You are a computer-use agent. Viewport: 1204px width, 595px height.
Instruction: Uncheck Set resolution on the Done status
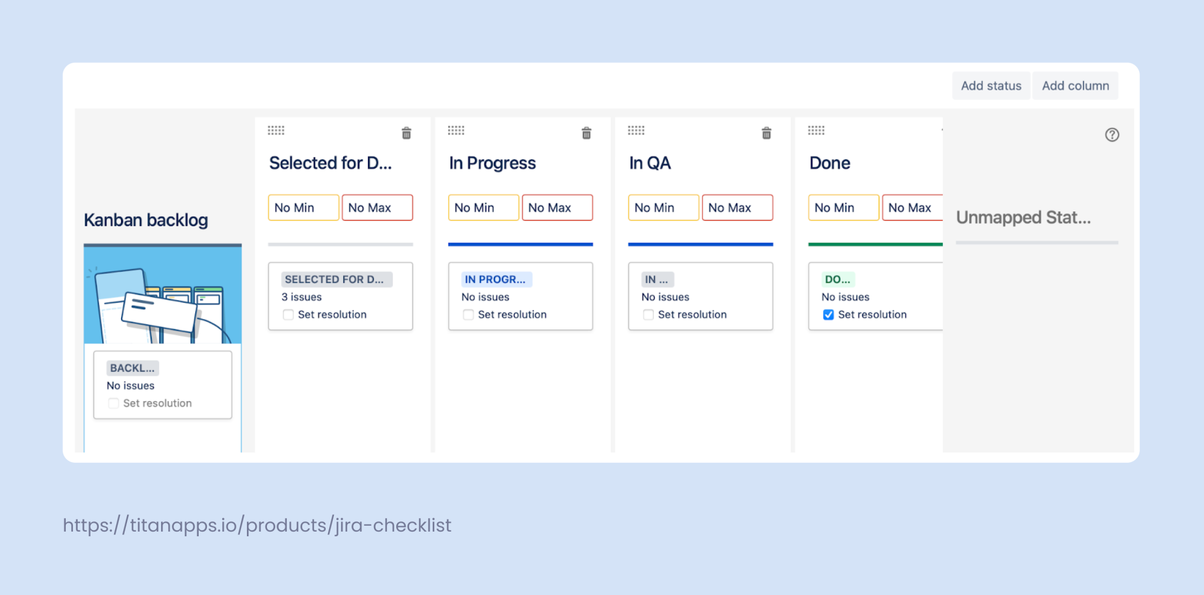tap(828, 315)
